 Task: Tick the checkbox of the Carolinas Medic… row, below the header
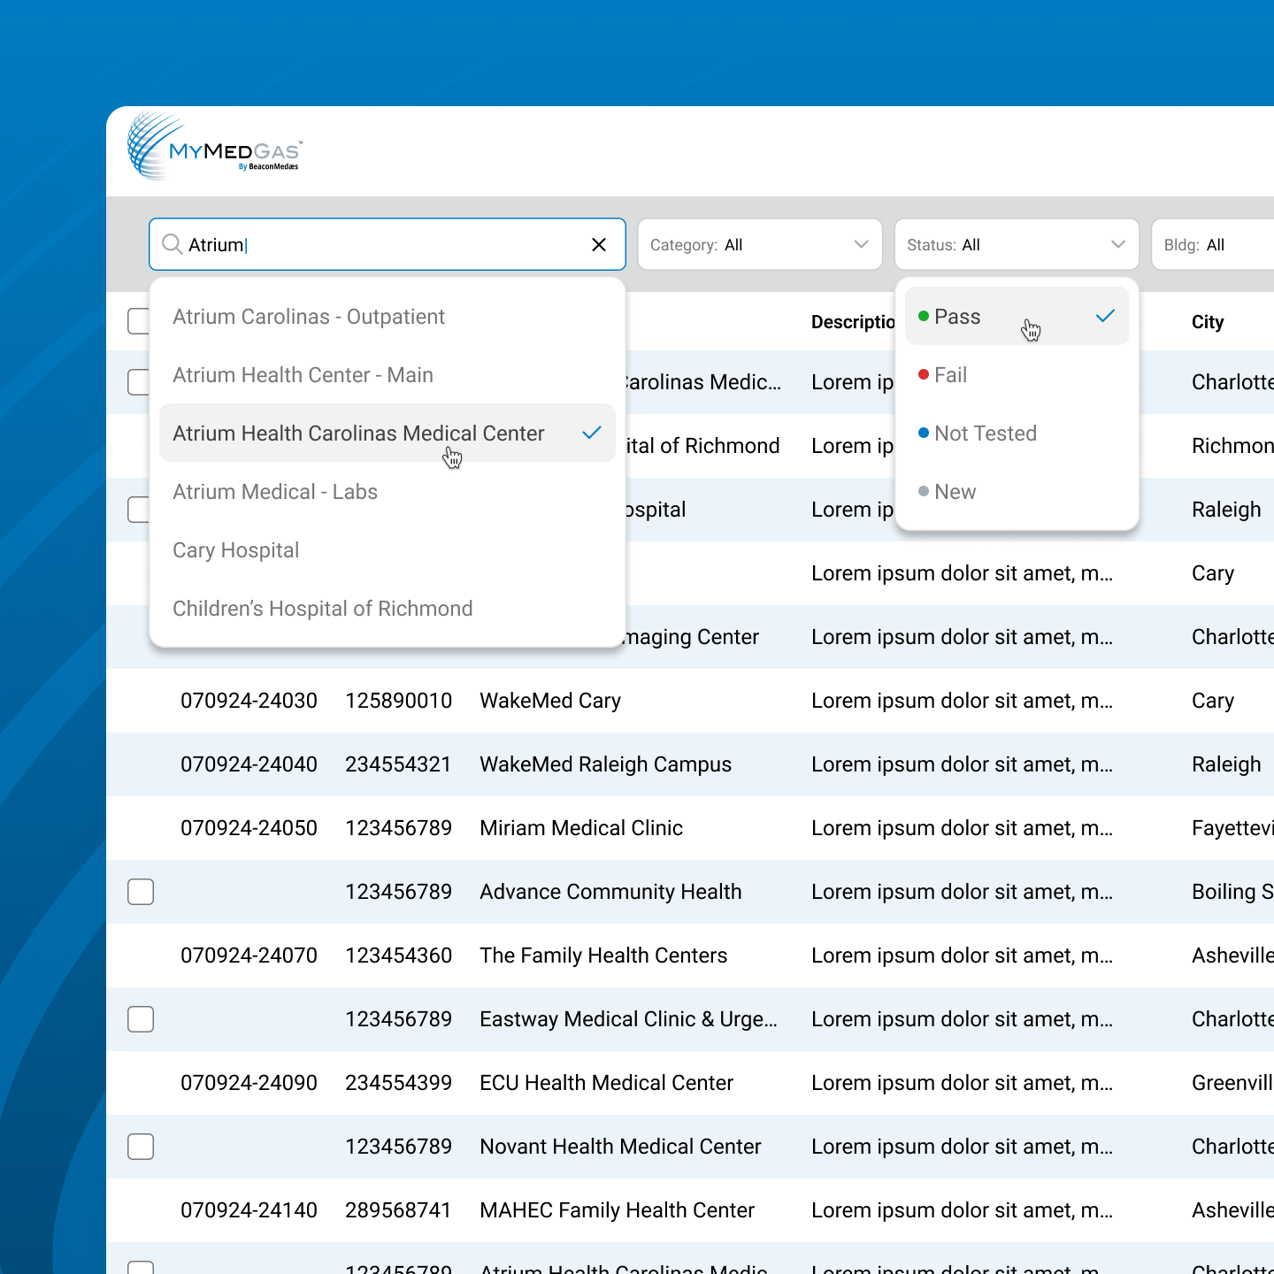[138, 382]
